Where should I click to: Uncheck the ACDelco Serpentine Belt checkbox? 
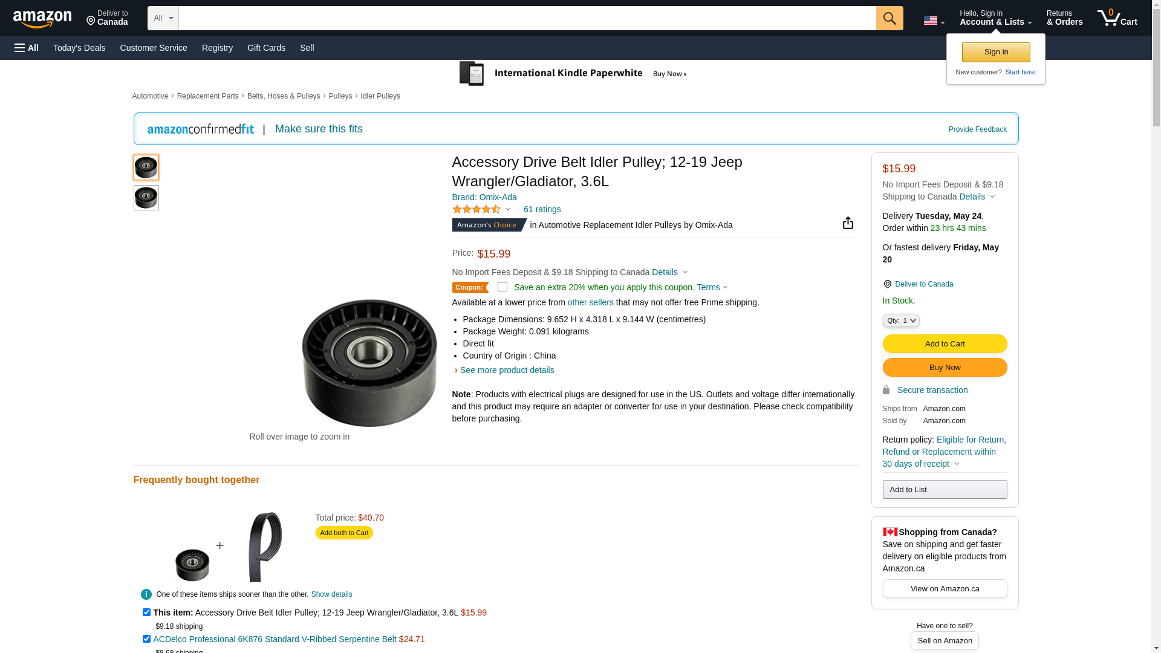tap(146, 638)
